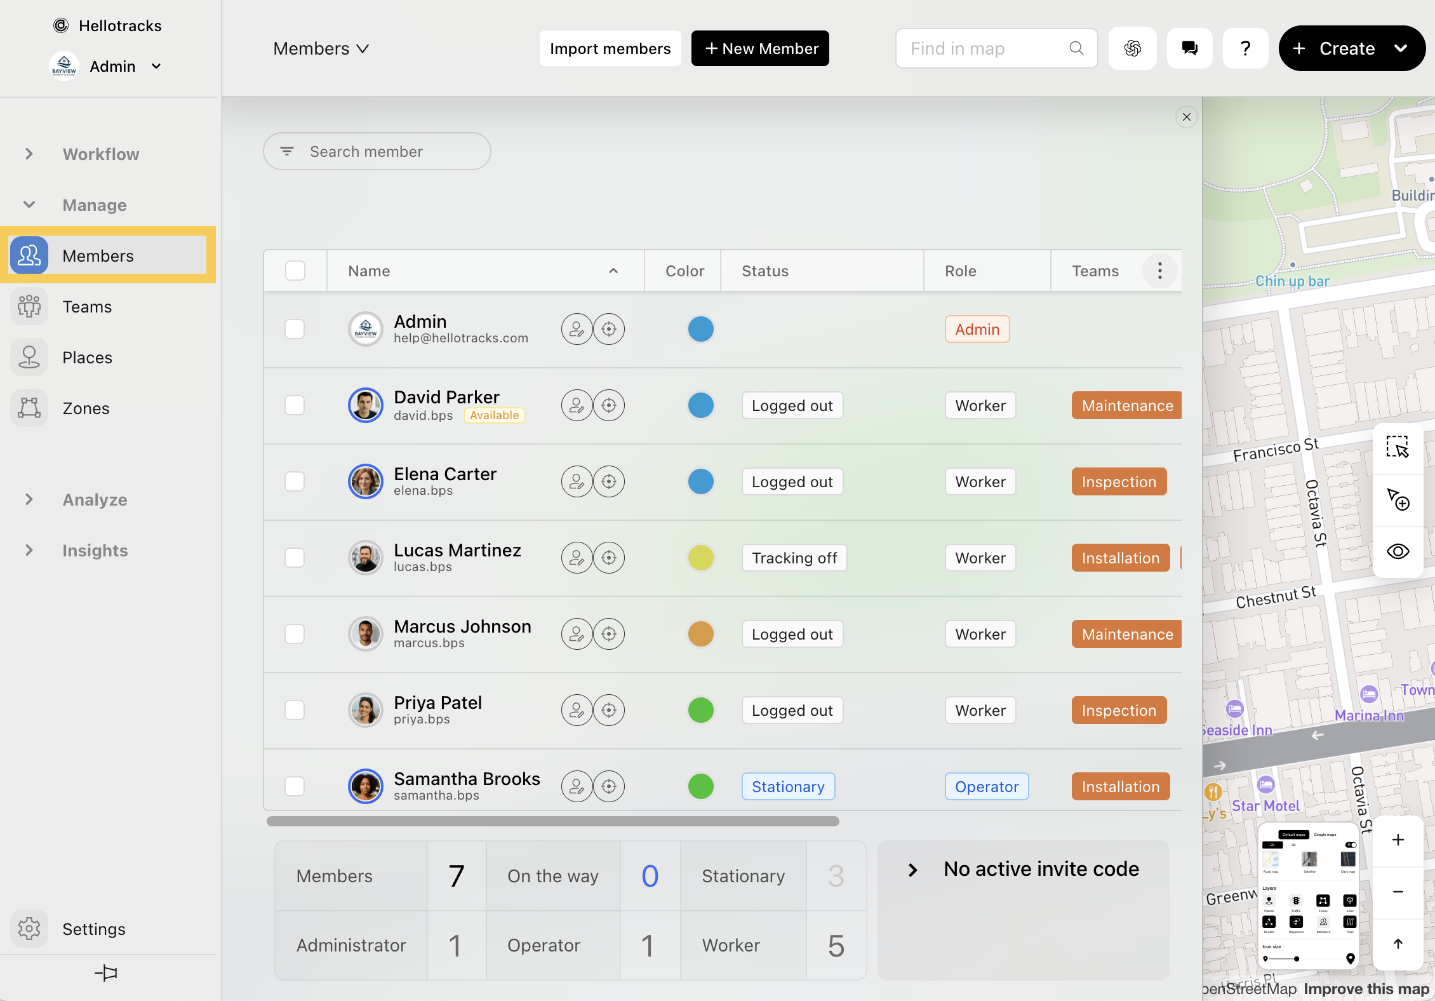The height and width of the screenshot is (1001, 1435).
Task: Click the question mark help icon
Action: (1245, 48)
